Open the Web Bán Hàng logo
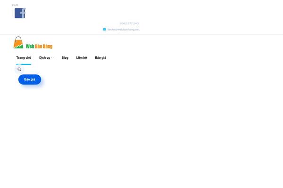The width and height of the screenshot is (283, 188). 33,43
